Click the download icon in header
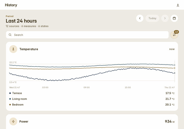184x129 pixels. pos(178,5)
